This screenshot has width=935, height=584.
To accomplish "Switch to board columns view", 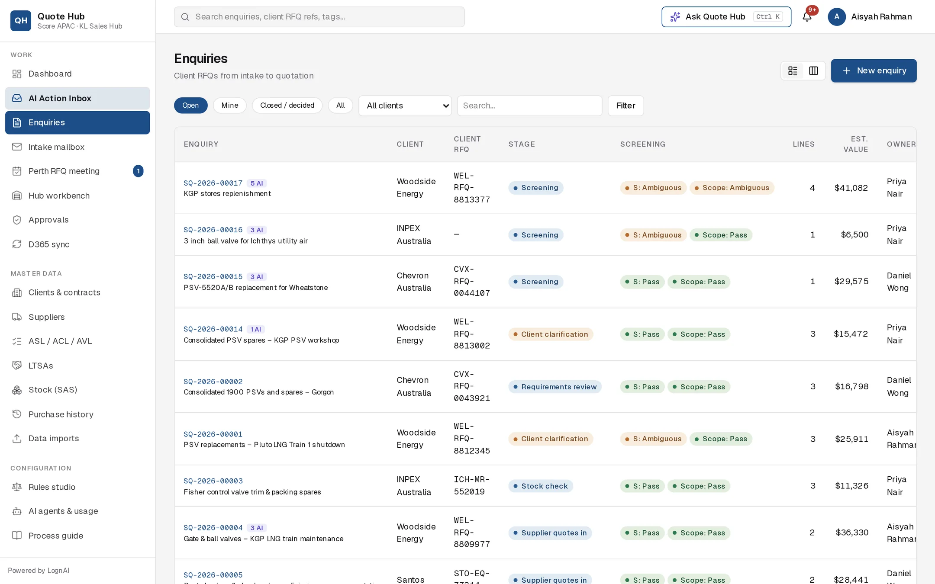I will point(813,71).
